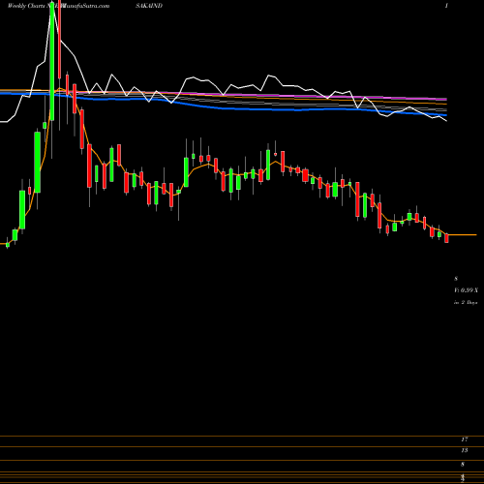Click the 'V: 0.39 X' volume readout
The height and width of the screenshot is (484, 484).
pyautogui.click(x=466, y=290)
